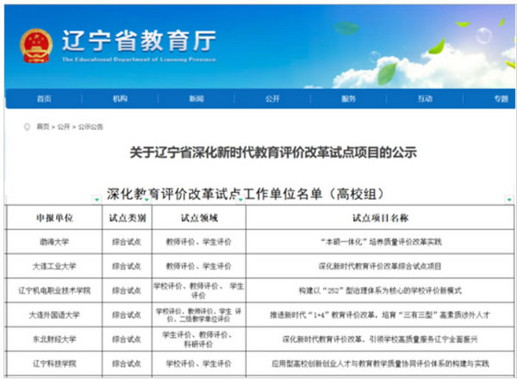Viewport: 517px width, 379px height.
Task: Click the 试点项目名称 column header
Action: 380,218
